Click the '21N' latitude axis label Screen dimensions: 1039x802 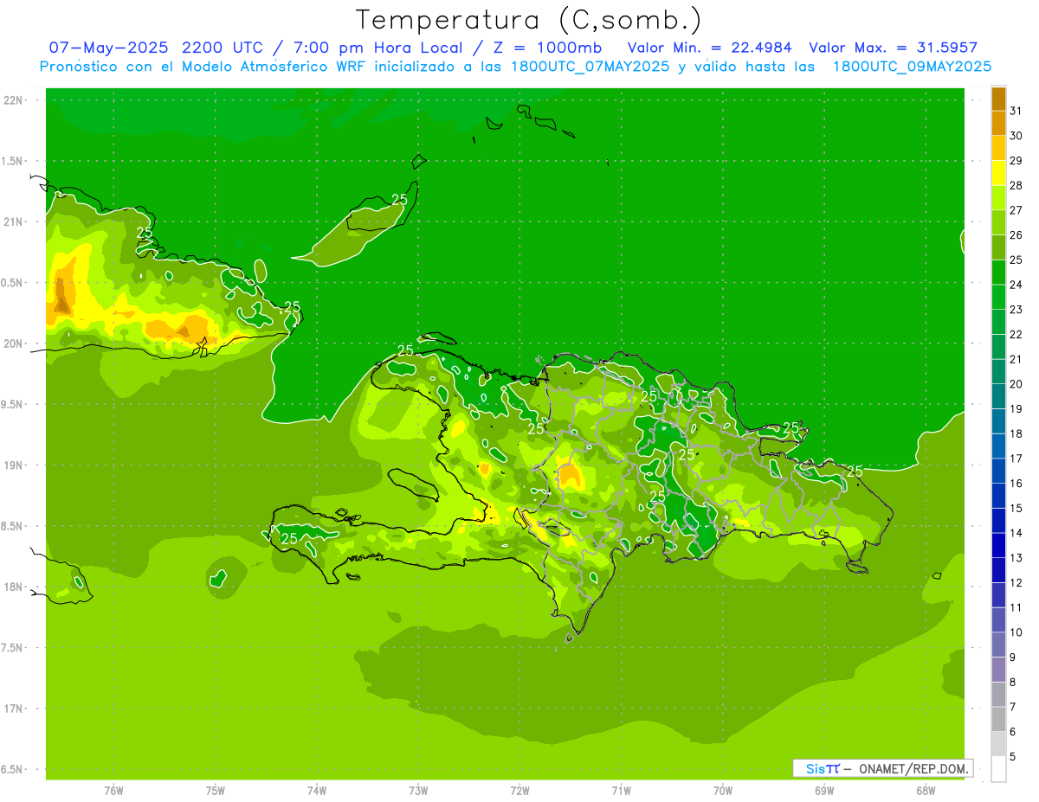click(x=13, y=221)
